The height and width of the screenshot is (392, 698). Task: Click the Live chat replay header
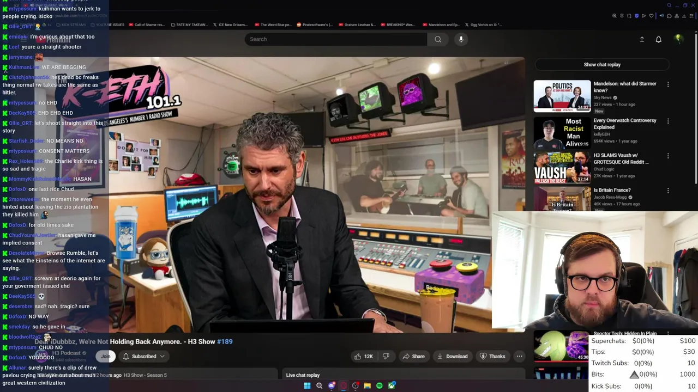[x=303, y=375]
